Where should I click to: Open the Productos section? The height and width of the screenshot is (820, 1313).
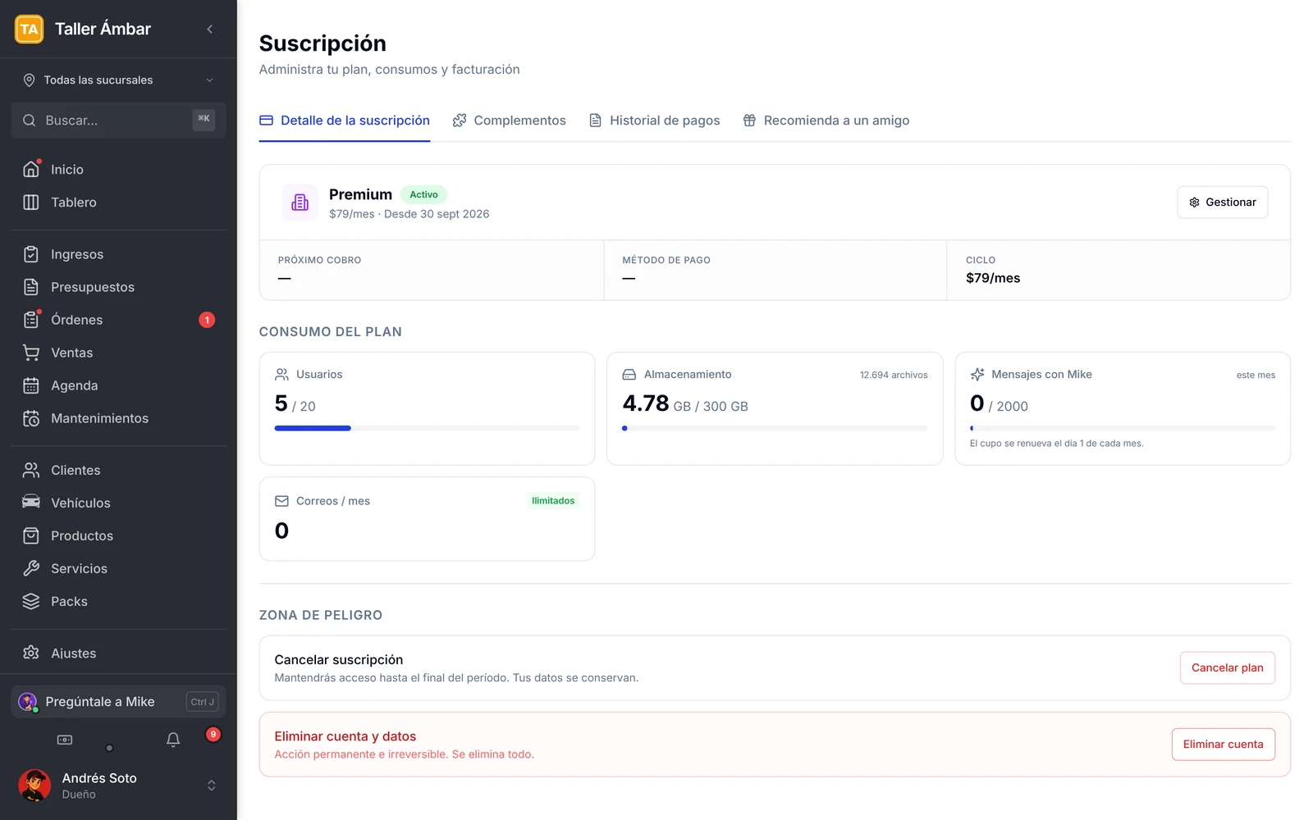pyautogui.click(x=118, y=535)
